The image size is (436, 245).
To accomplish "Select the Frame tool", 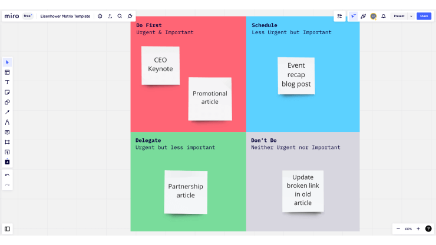I will point(7,143).
